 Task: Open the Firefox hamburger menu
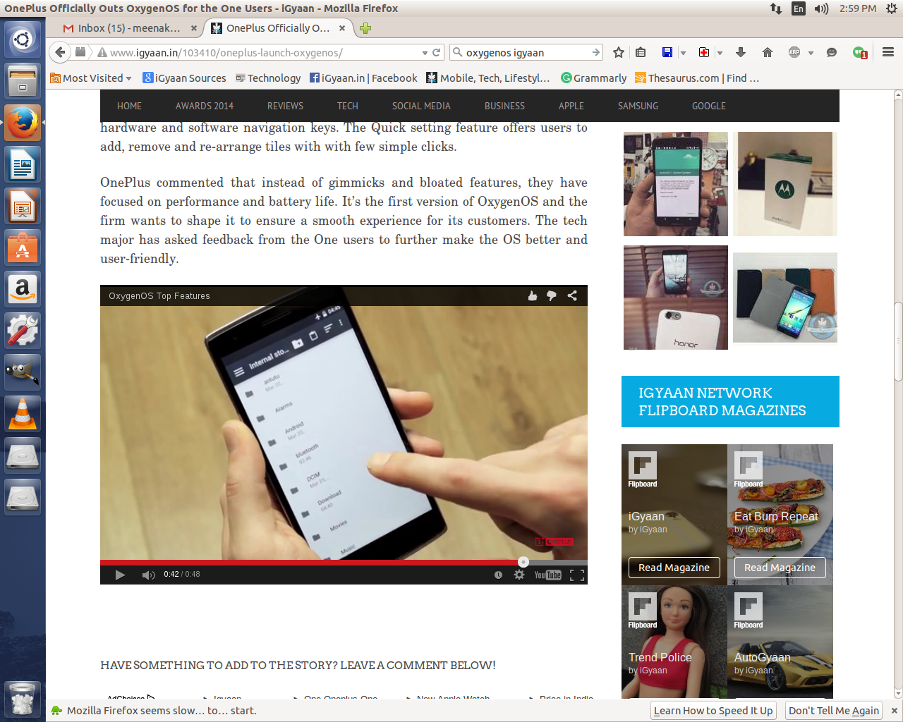[888, 52]
